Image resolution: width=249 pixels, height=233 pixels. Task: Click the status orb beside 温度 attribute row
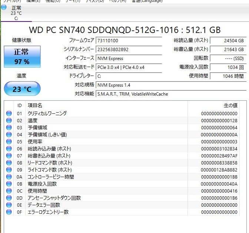9,120
